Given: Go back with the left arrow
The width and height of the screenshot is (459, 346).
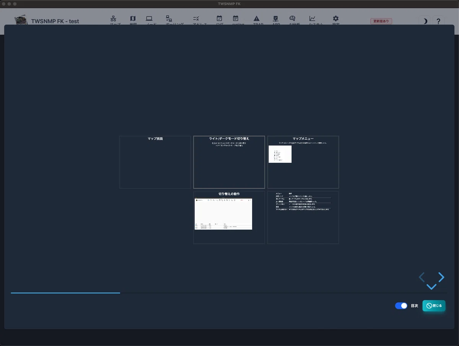Looking at the screenshot, I should (422, 277).
